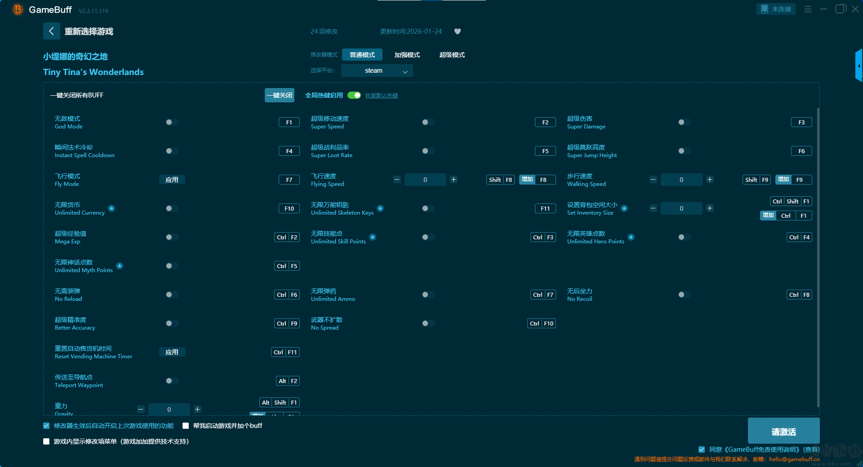Viewport: 863px width, 467px height.
Task: Select the 普通模式 tab
Action: coord(362,55)
